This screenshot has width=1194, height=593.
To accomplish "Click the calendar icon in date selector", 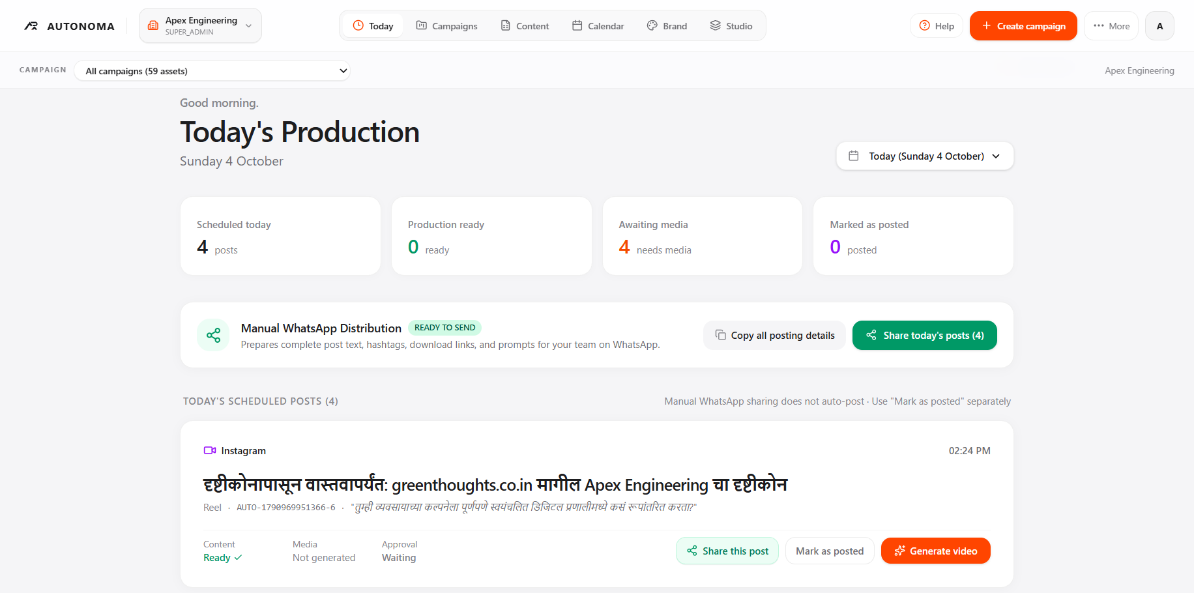I will [x=853, y=156].
